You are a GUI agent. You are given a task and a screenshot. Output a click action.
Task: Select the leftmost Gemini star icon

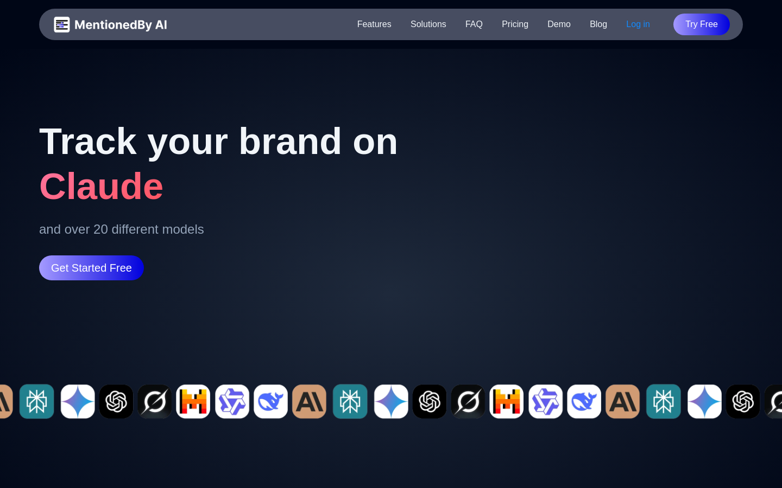pos(78,402)
